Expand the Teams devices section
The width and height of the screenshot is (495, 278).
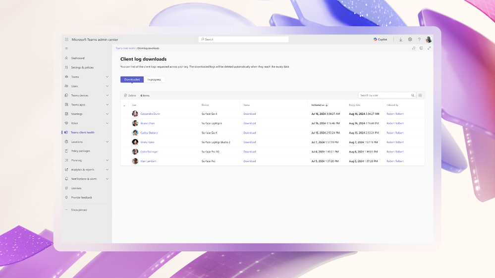(x=108, y=95)
